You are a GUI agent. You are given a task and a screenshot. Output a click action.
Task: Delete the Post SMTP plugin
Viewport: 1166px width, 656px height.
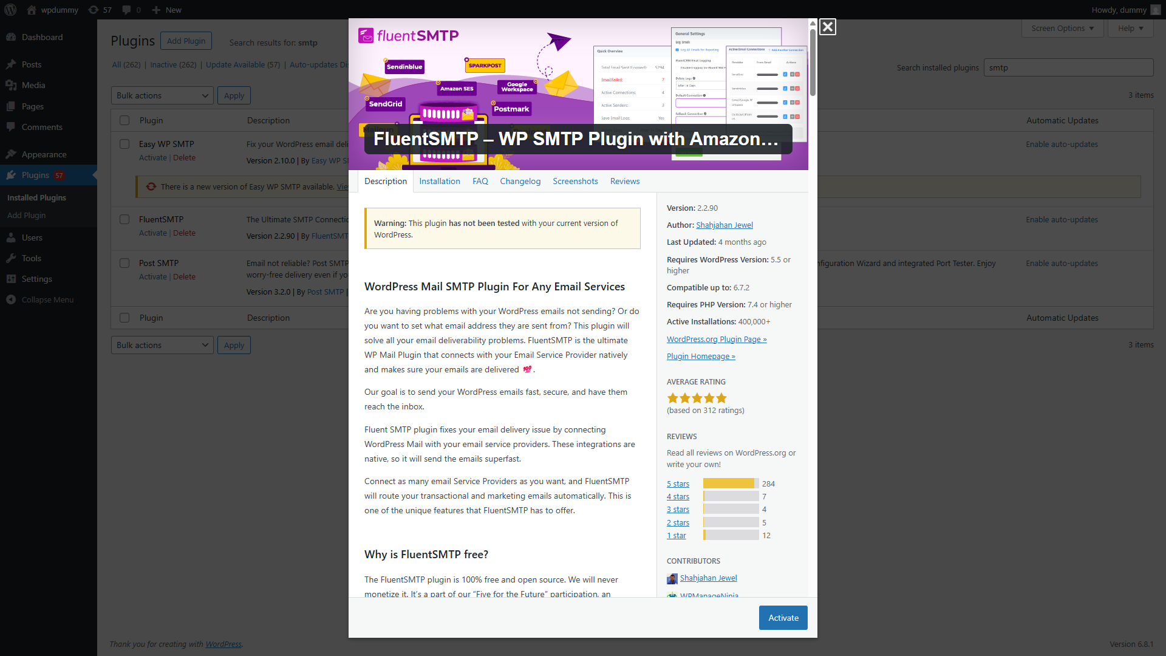[x=184, y=276]
